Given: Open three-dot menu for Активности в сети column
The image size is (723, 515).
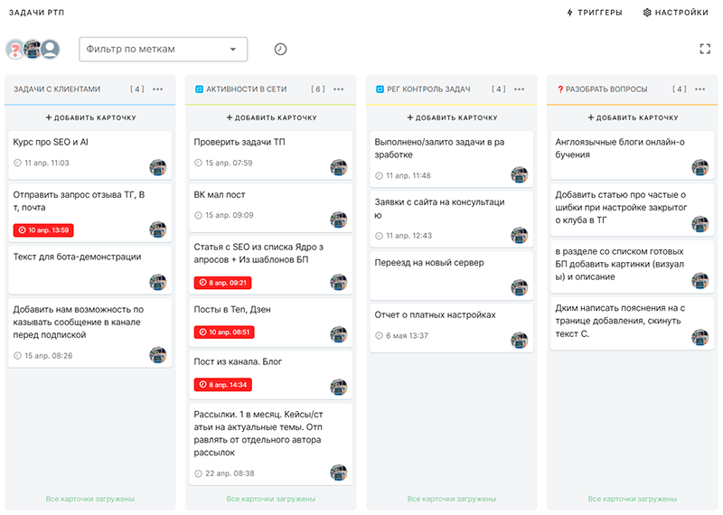Looking at the screenshot, I should (339, 89).
